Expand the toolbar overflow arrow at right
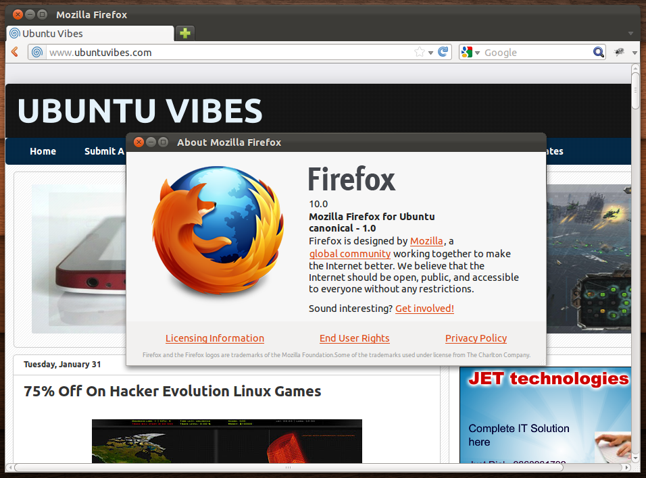The image size is (646, 478). (635, 53)
